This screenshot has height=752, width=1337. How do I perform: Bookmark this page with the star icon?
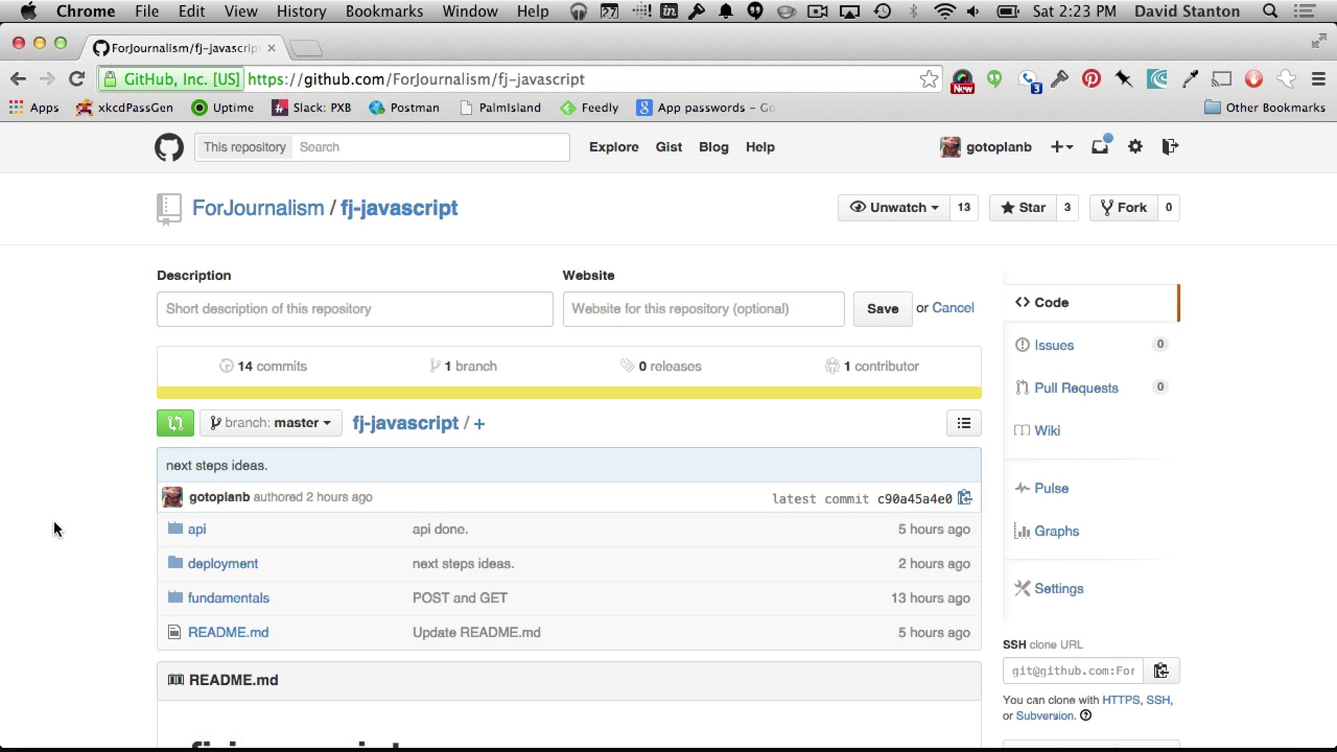[x=929, y=79]
